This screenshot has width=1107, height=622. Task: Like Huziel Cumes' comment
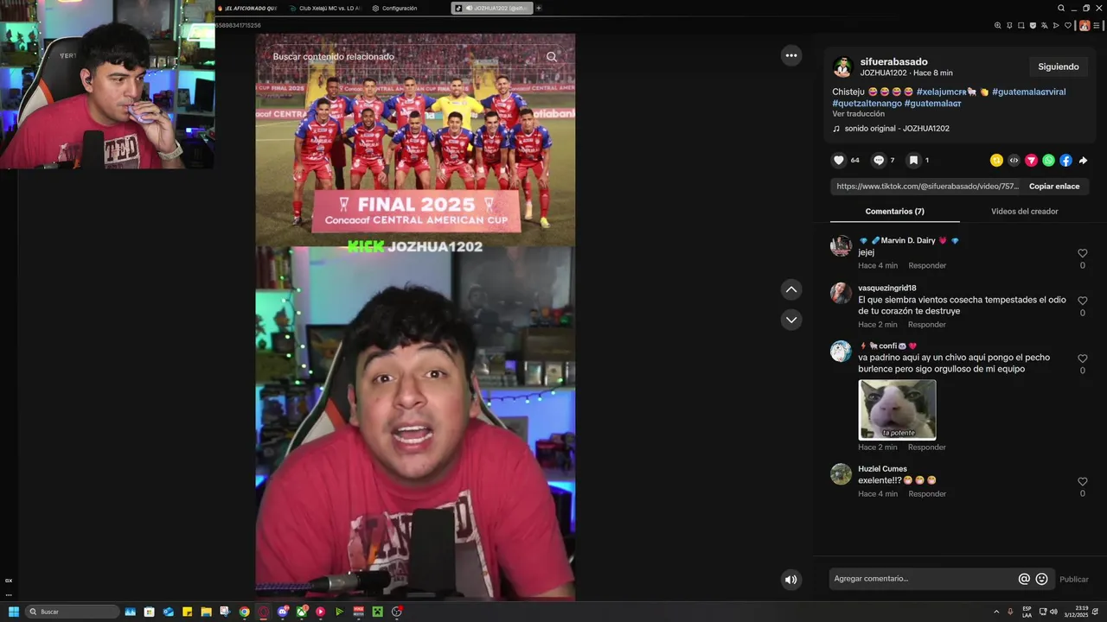tap(1082, 482)
